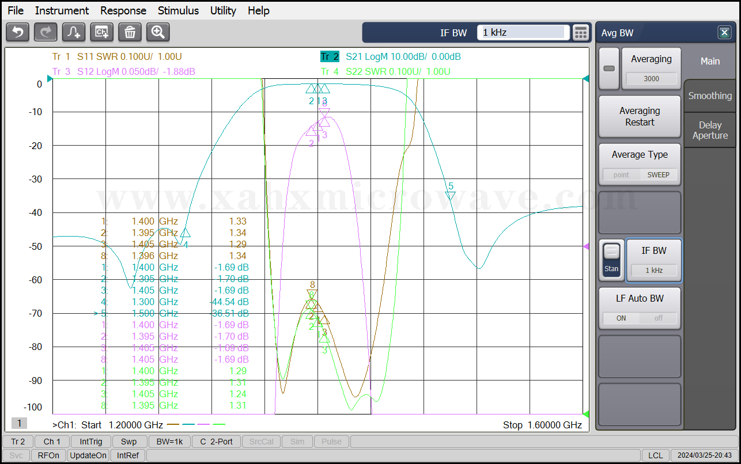Viewport: 741px width, 464px height.
Task: Switch Average Type between point and sweep
Action: point(640,174)
